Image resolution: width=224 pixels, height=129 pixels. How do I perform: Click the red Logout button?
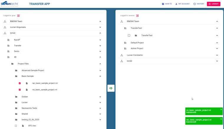(214, 4)
